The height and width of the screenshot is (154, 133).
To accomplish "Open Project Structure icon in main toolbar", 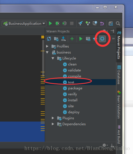I will (x=111, y=24).
